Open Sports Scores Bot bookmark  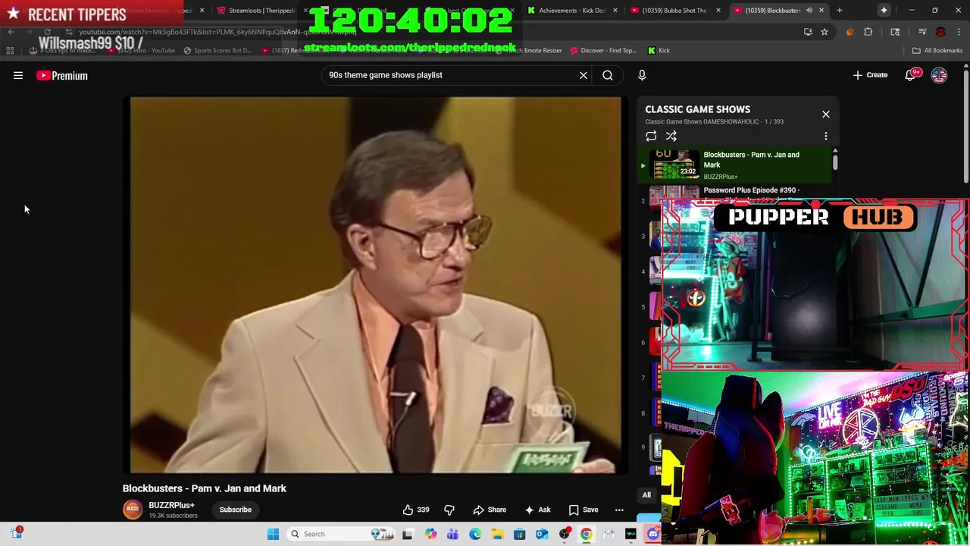coord(217,51)
